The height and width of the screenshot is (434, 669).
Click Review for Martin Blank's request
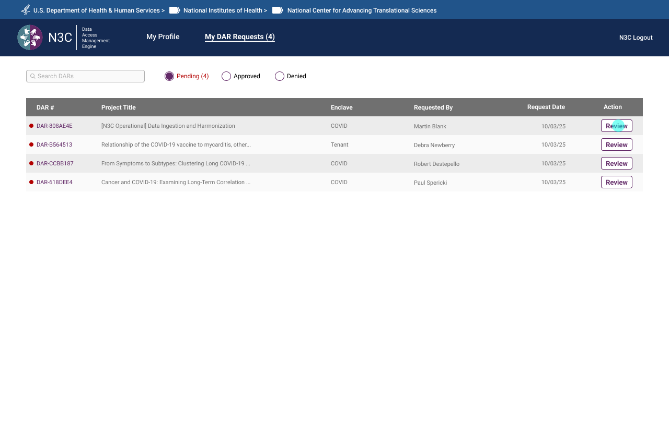click(x=616, y=126)
